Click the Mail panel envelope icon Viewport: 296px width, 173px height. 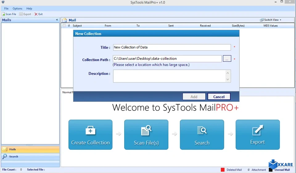64,20
